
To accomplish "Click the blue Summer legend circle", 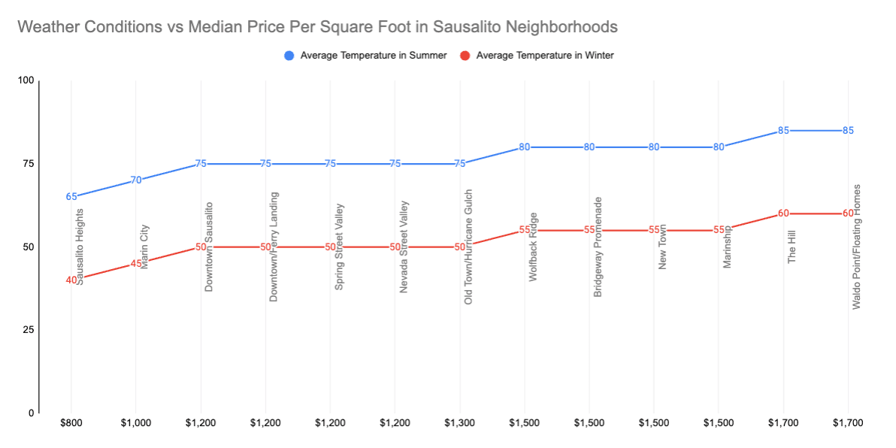I will pos(289,55).
